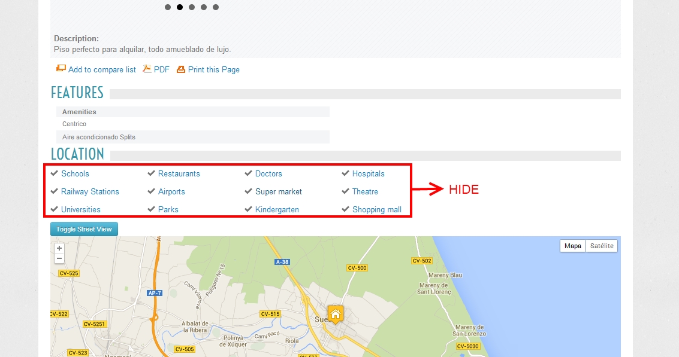Go to first slide dot

point(168,7)
